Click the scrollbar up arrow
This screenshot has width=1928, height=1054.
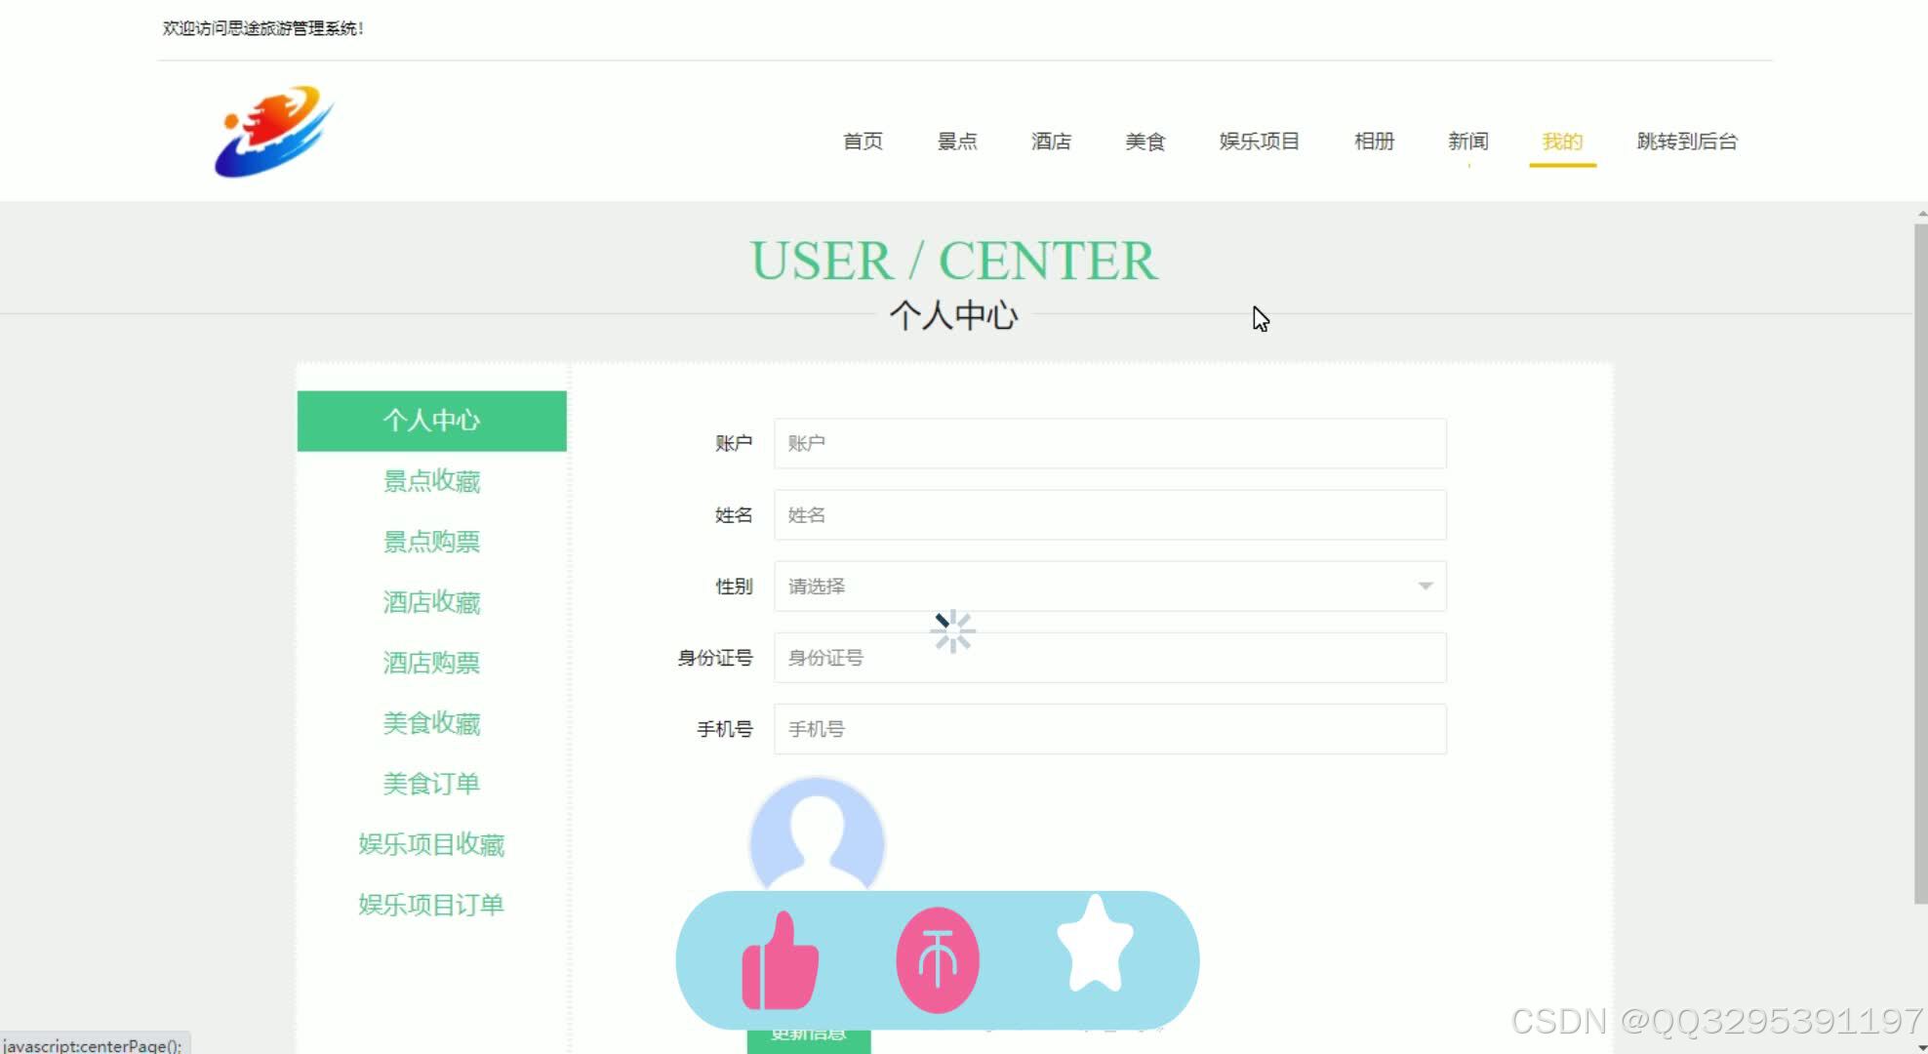point(1921,213)
